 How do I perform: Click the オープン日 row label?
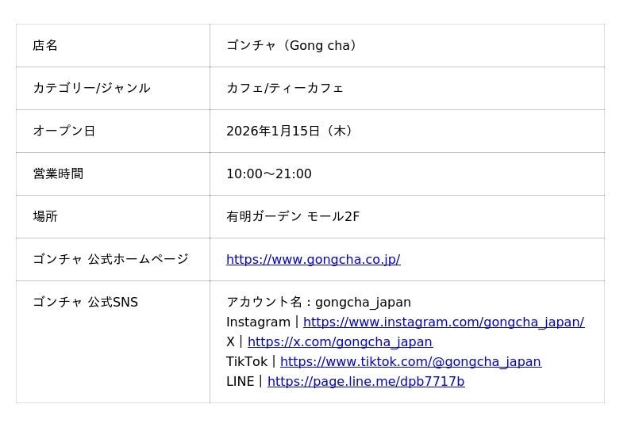[x=63, y=132]
